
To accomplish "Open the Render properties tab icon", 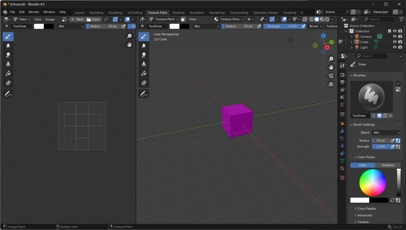I will click(x=342, y=75).
